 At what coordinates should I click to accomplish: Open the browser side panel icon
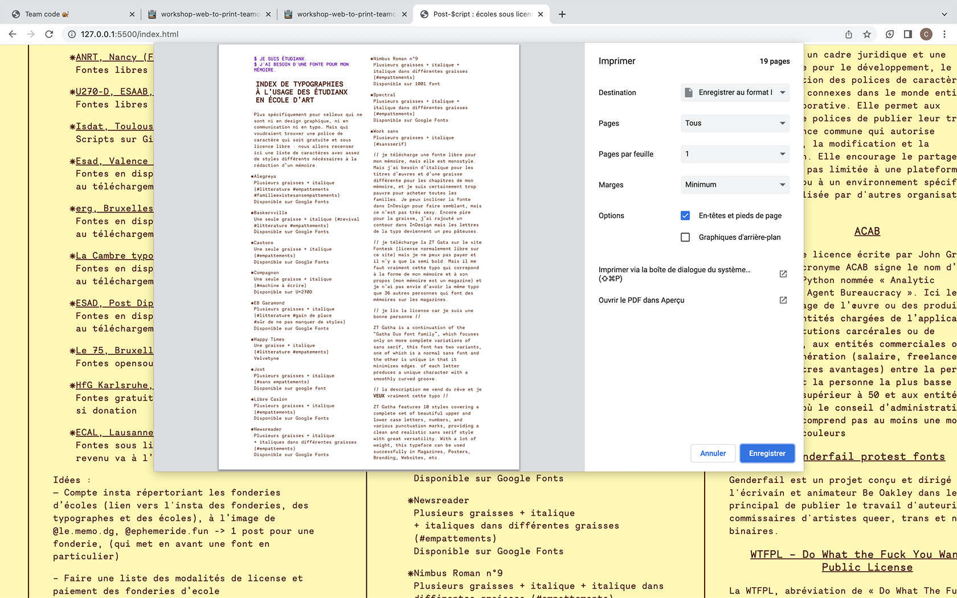point(908,34)
